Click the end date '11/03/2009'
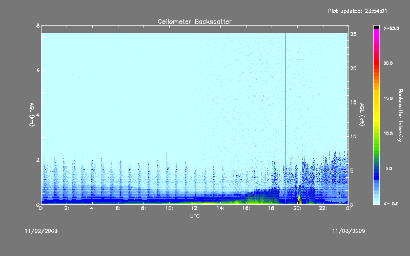Image resolution: width=410 pixels, height=256 pixels. [348, 231]
